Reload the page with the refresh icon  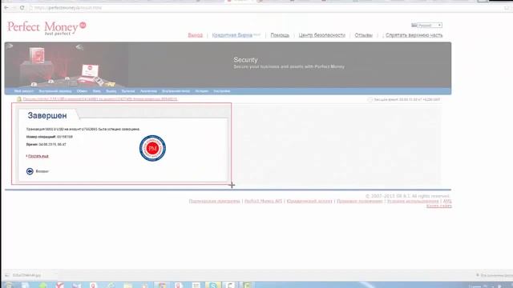coord(22,7)
